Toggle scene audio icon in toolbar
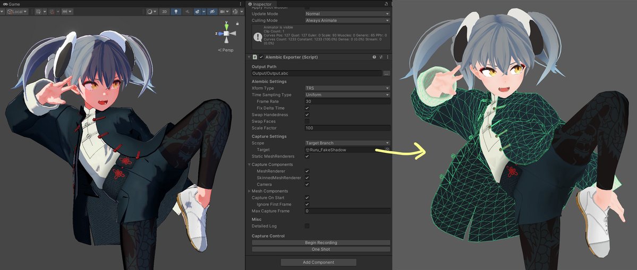This screenshot has width=637, height=270. [188, 12]
